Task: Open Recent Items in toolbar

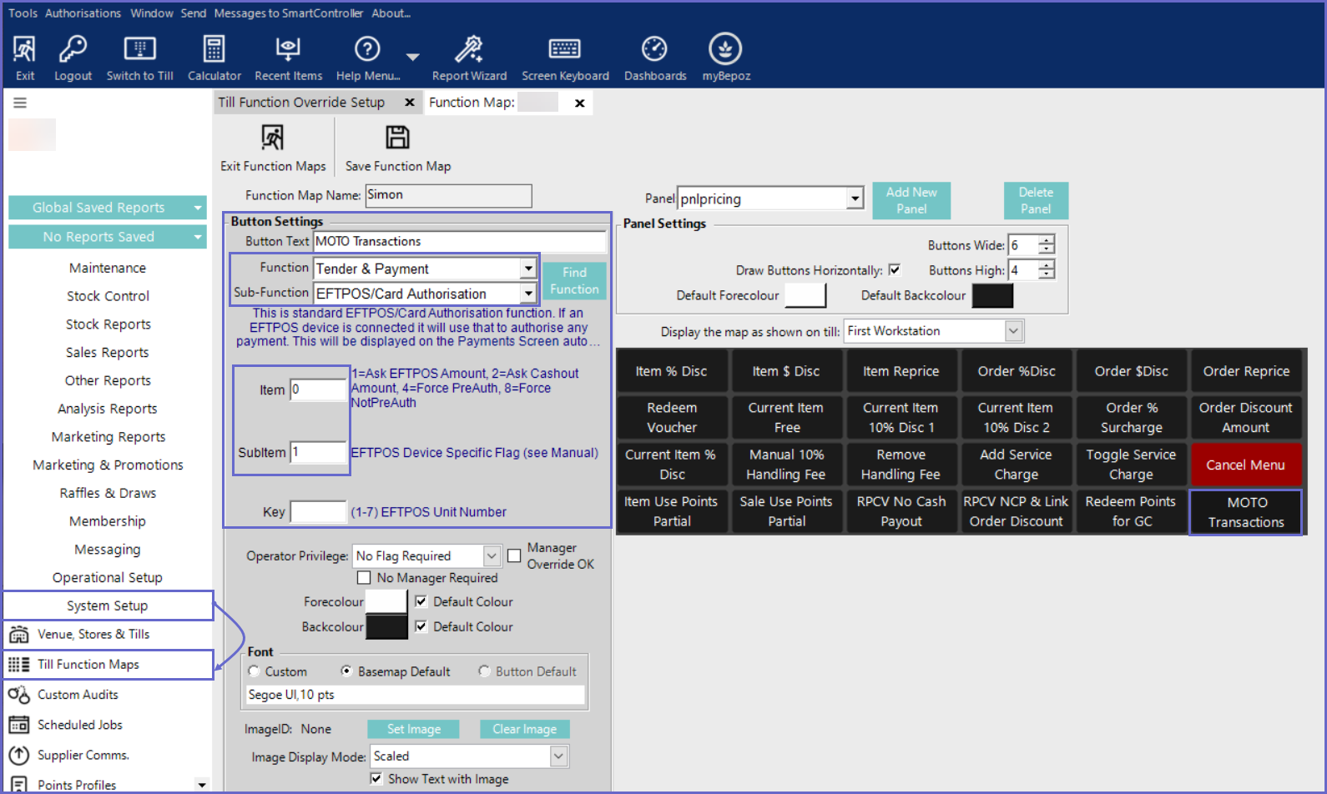Action: pyautogui.click(x=288, y=50)
